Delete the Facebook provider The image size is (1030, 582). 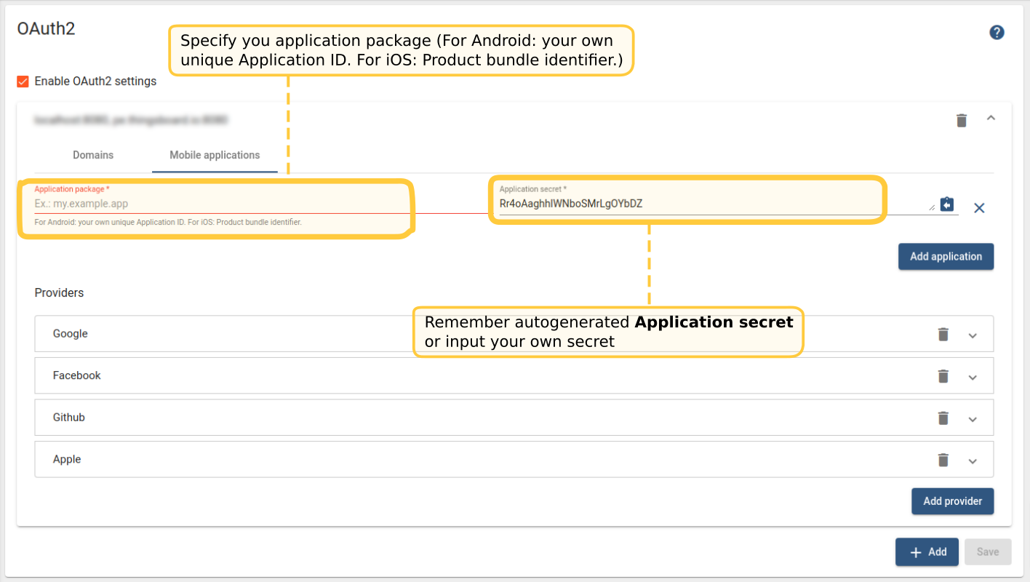(943, 376)
